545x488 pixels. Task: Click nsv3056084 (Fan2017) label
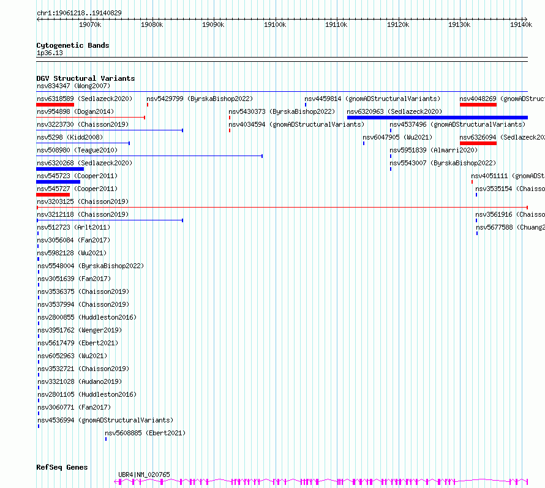(73, 240)
